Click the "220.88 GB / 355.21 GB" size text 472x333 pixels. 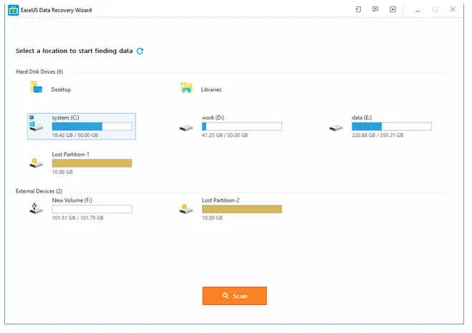pyautogui.click(x=377, y=135)
